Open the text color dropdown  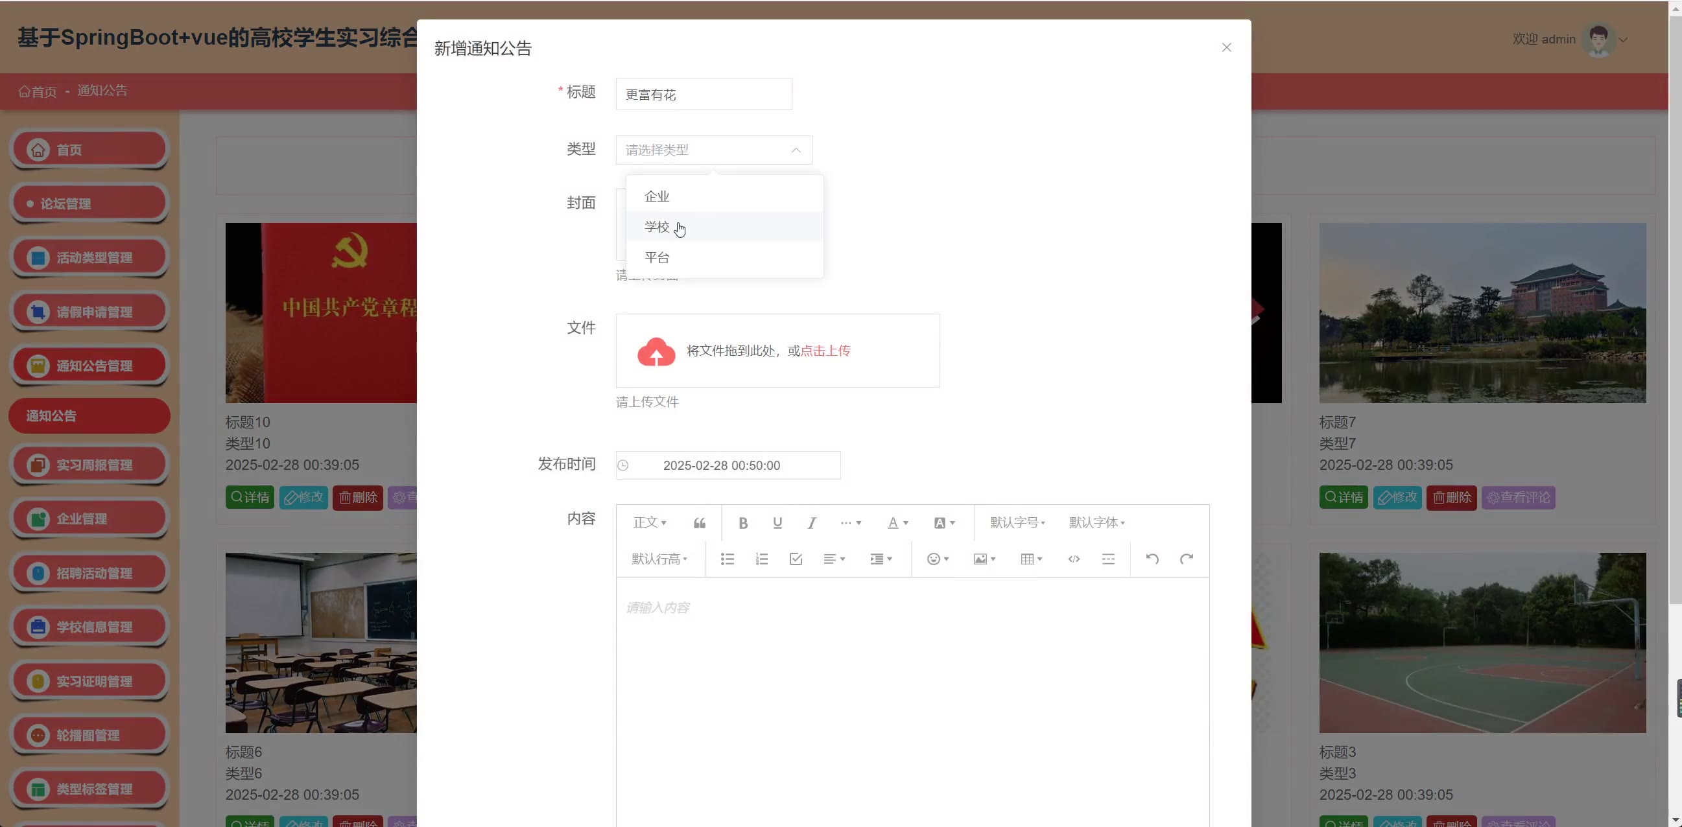pos(897,523)
